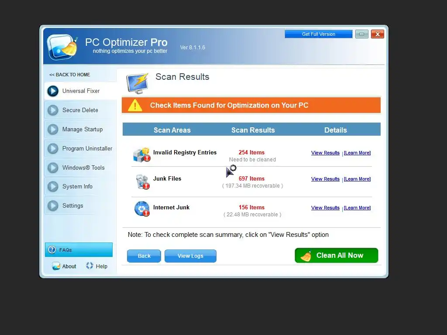
Task: Close the PC Optimizer Pro window
Action: point(378,34)
